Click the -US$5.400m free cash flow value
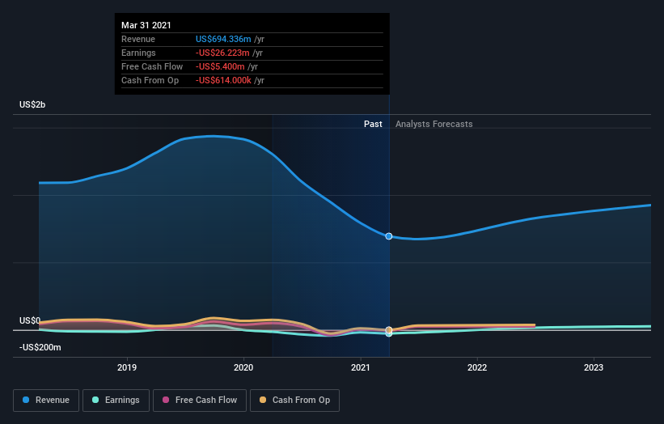This screenshot has height=424, width=664. [x=220, y=66]
